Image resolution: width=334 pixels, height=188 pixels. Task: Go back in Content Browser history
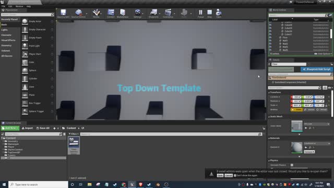click(x=54, y=128)
